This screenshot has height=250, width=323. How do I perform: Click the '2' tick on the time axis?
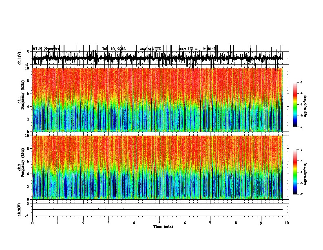click(83, 223)
